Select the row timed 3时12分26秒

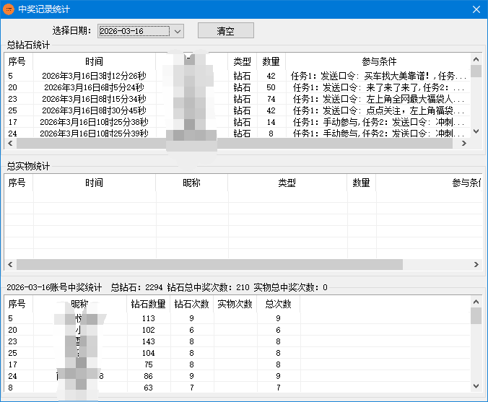tap(94, 76)
